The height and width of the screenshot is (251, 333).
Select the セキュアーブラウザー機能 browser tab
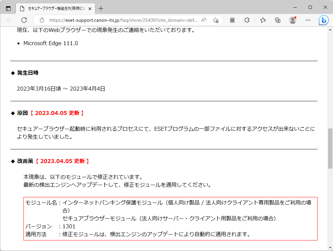pos(56,9)
